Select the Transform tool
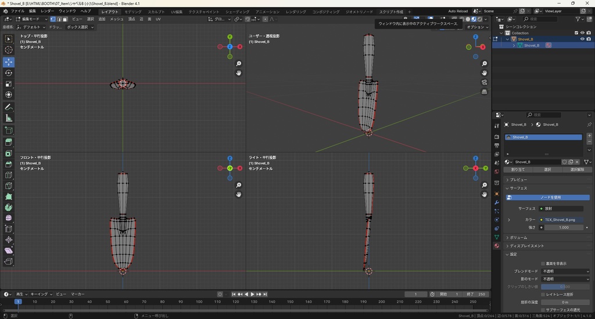The width and height of the screenshot is (595, 319). [8, 95]
